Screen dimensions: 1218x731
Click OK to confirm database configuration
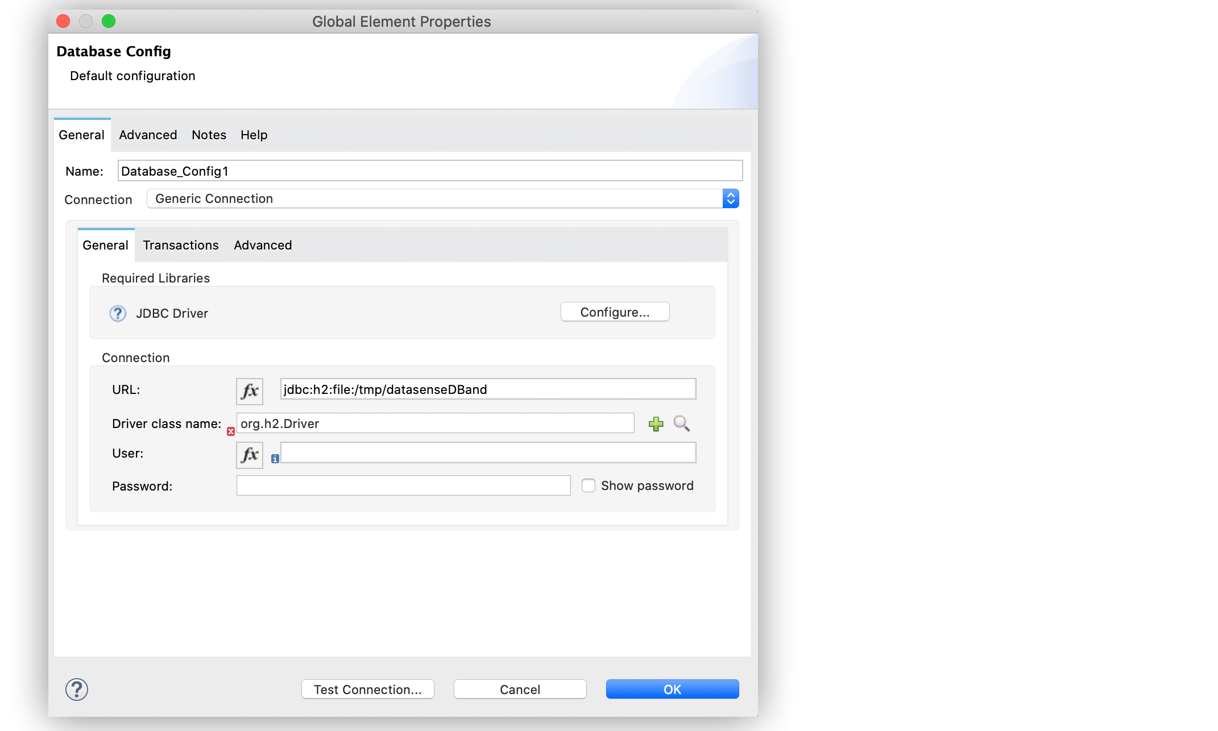673,690
